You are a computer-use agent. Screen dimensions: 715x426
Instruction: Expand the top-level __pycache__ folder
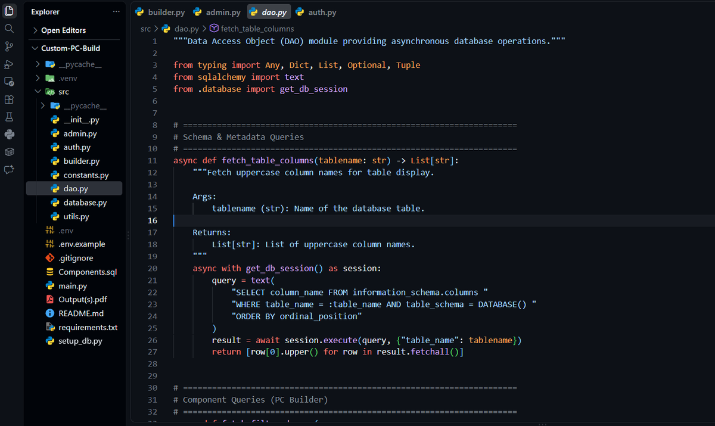74,64
